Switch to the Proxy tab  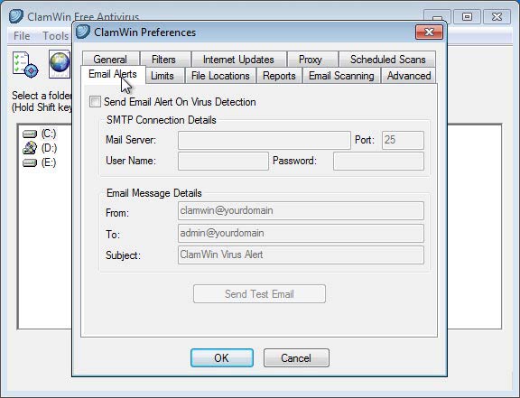[x=312, y=59]
